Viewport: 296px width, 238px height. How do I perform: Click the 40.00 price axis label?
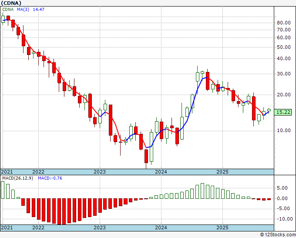point(284,58)
